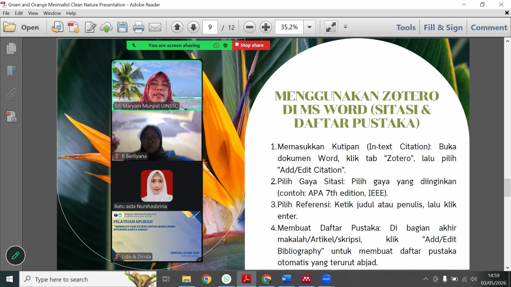This screenshot has width=511, height=287.
Task: Expand the zoom level dropdown arrow
Action: pyautogui.click(x=309, y=27)
